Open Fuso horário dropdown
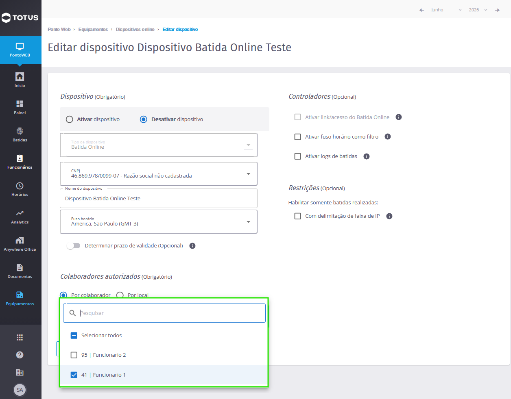The width and height of the screenshot is (511, 399). click(x=159, y=222)
